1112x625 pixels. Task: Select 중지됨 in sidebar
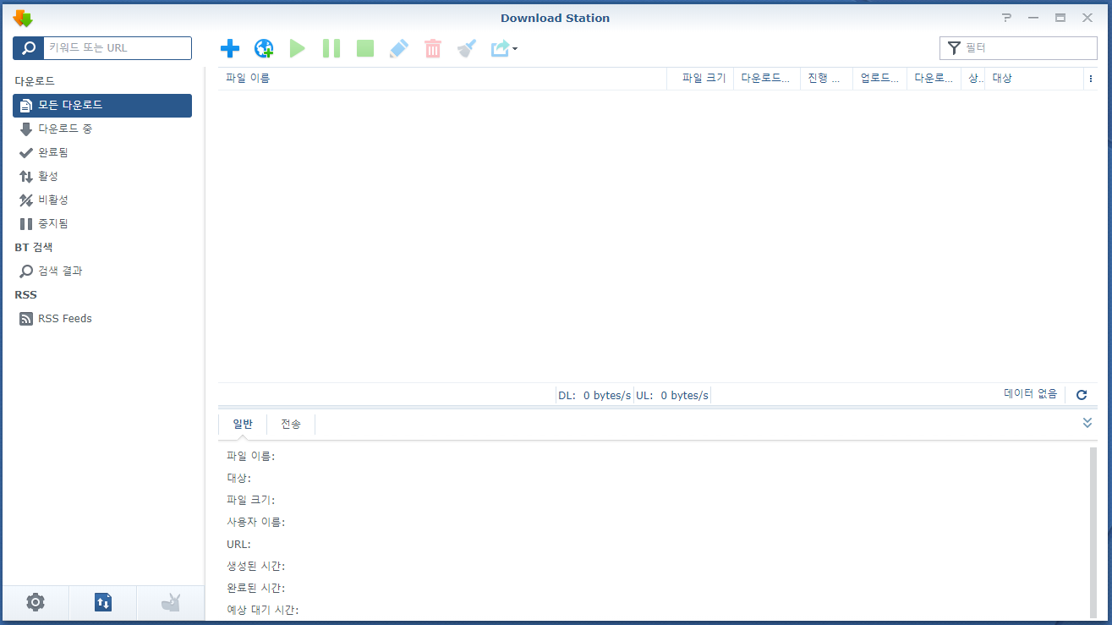click(x=102, y=223)
